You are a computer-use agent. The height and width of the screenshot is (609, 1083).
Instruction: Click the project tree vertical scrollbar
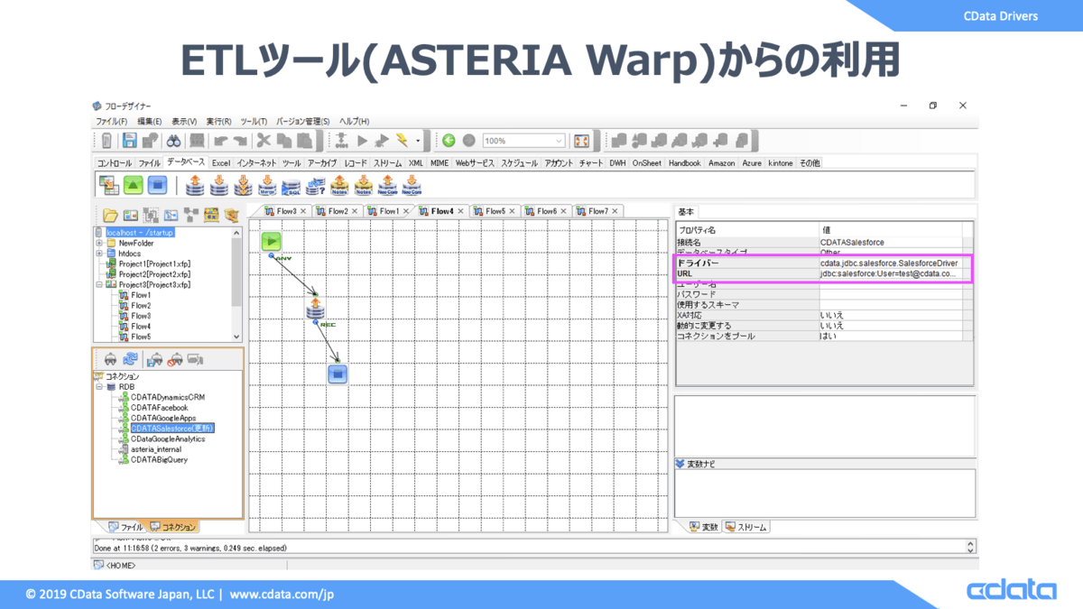(x=236, y=284)
